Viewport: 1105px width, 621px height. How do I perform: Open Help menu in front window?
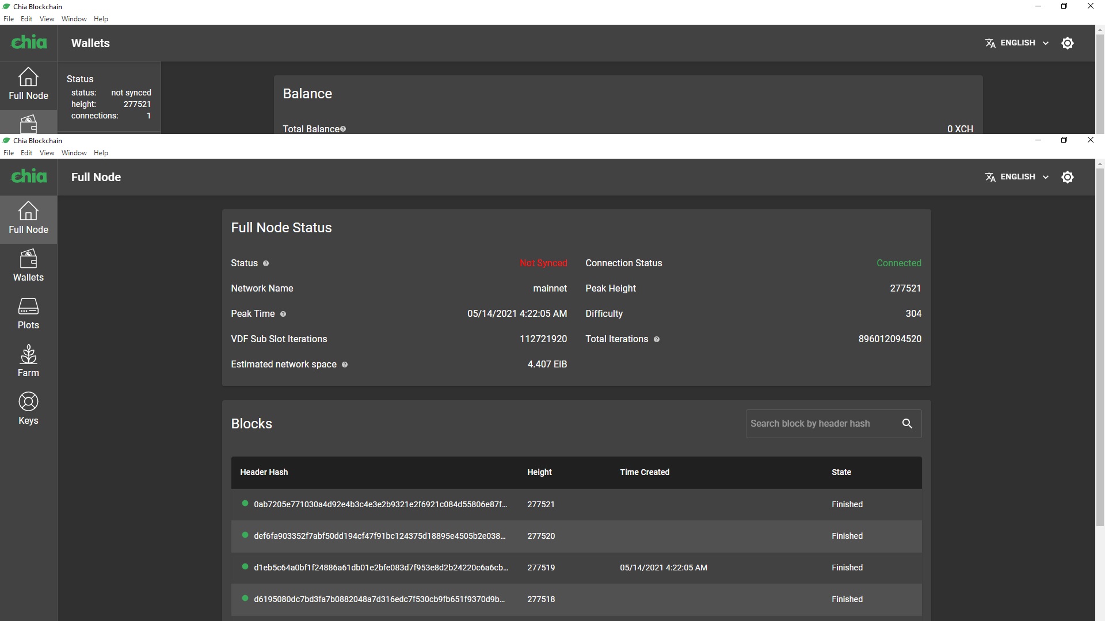101,153
